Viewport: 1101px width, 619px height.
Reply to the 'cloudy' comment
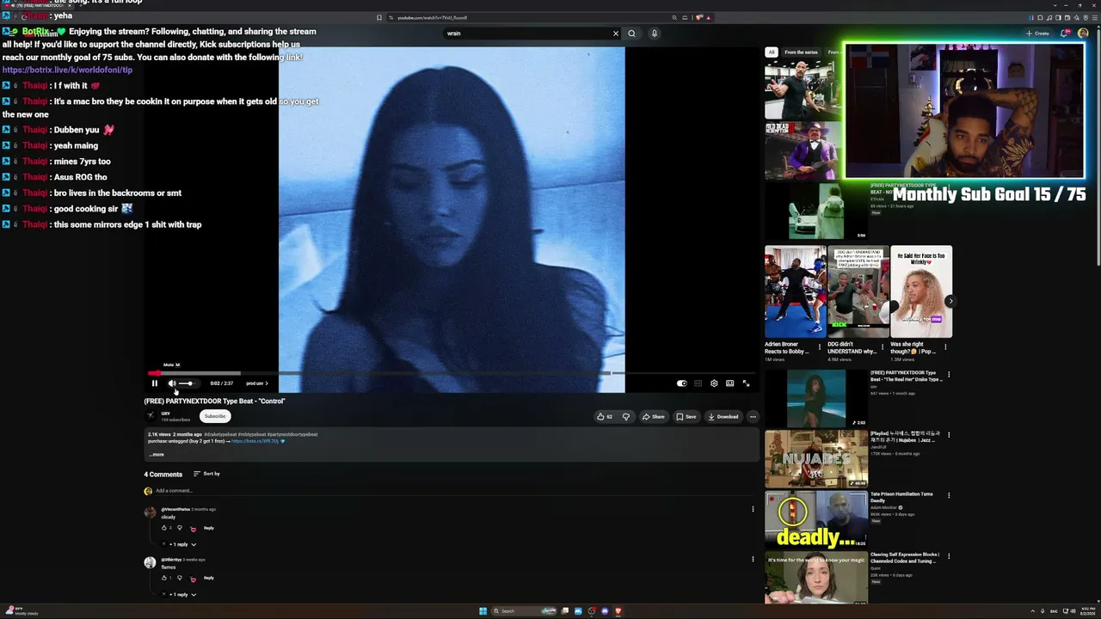(208, 528)
